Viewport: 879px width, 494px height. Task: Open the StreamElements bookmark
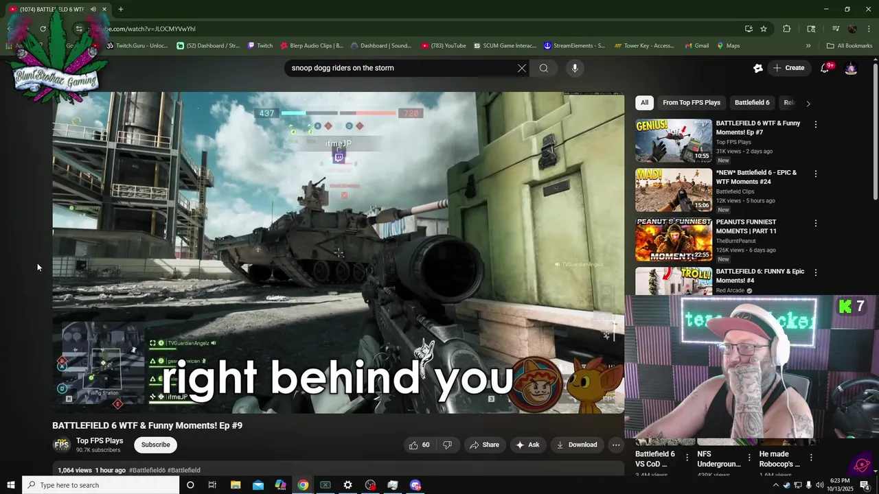click(x=574, y=46)
